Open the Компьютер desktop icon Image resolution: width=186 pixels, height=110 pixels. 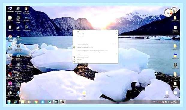click(x=10, y=9)
